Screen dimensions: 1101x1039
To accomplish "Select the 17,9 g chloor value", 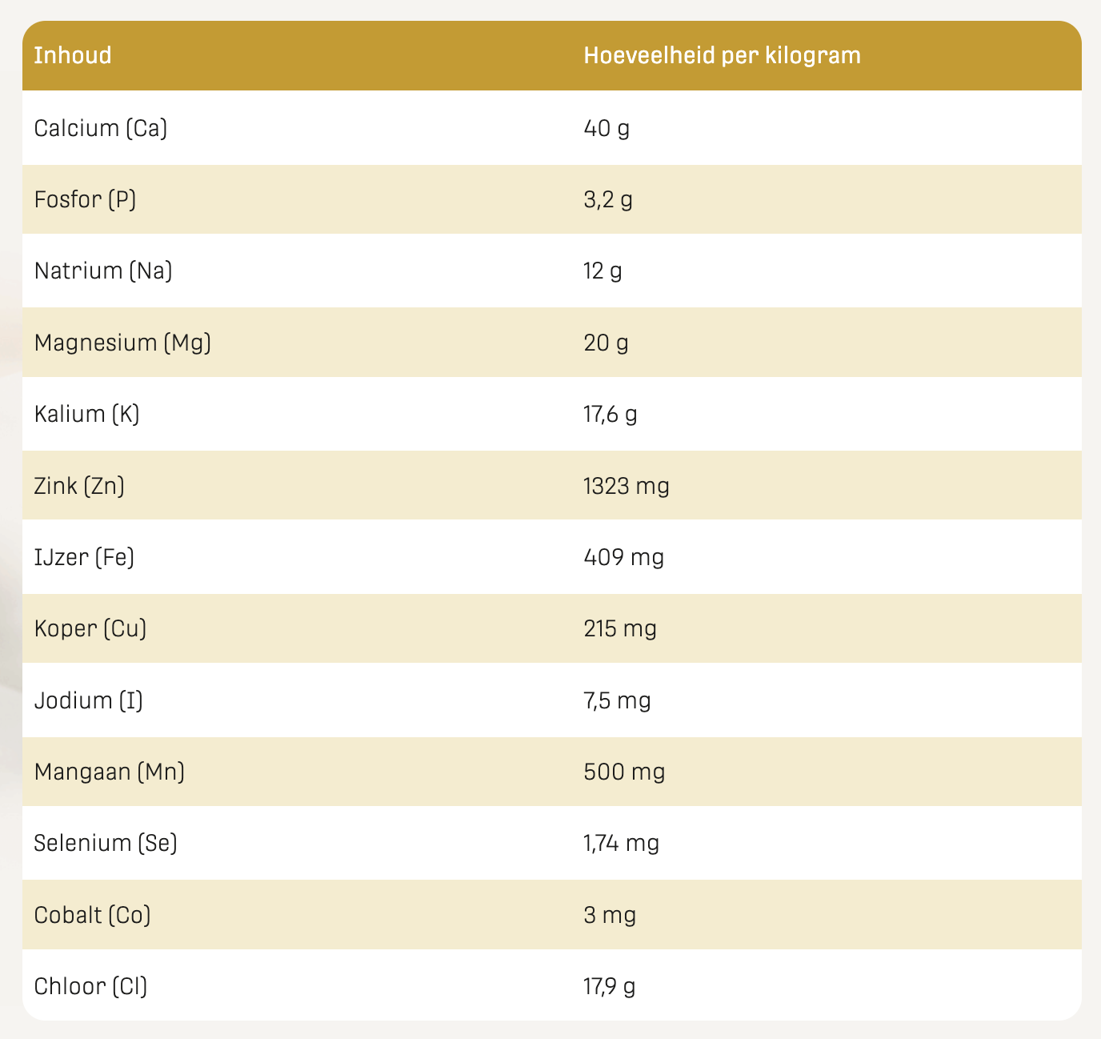I will point(610,986).
